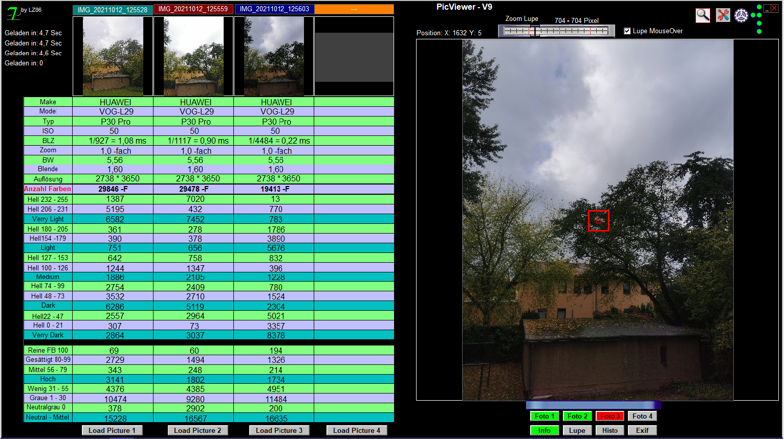Click the Reine FB 100 row label
The image size is (784, 439).
pyautogui.click(x=48, y=350)
